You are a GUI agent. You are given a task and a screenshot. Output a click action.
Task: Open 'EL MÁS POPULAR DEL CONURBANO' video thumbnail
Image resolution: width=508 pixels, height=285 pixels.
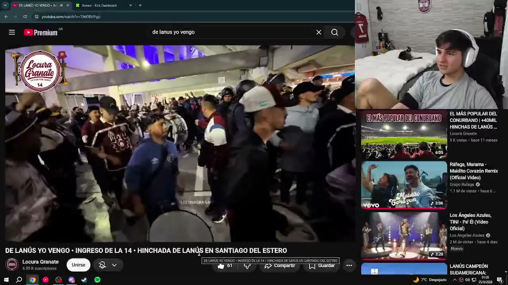pos(404,134)
